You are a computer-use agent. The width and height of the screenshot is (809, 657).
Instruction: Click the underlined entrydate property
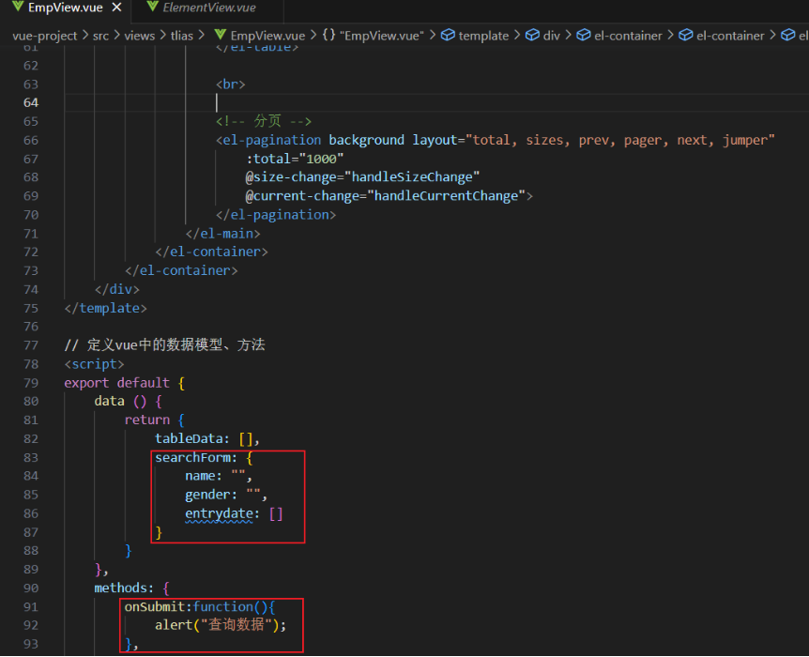click(221, 512)
